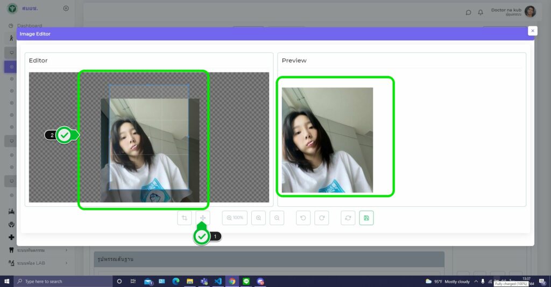Screen dimensions: 551x287
Task: Reset zoom to 100%
Action: [235, 218]
